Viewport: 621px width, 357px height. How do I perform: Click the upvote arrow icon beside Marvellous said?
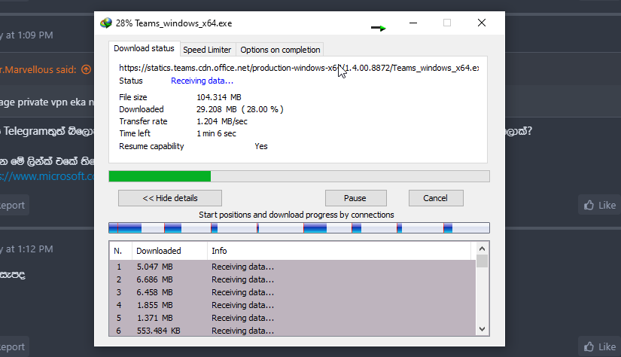point(86,69)
